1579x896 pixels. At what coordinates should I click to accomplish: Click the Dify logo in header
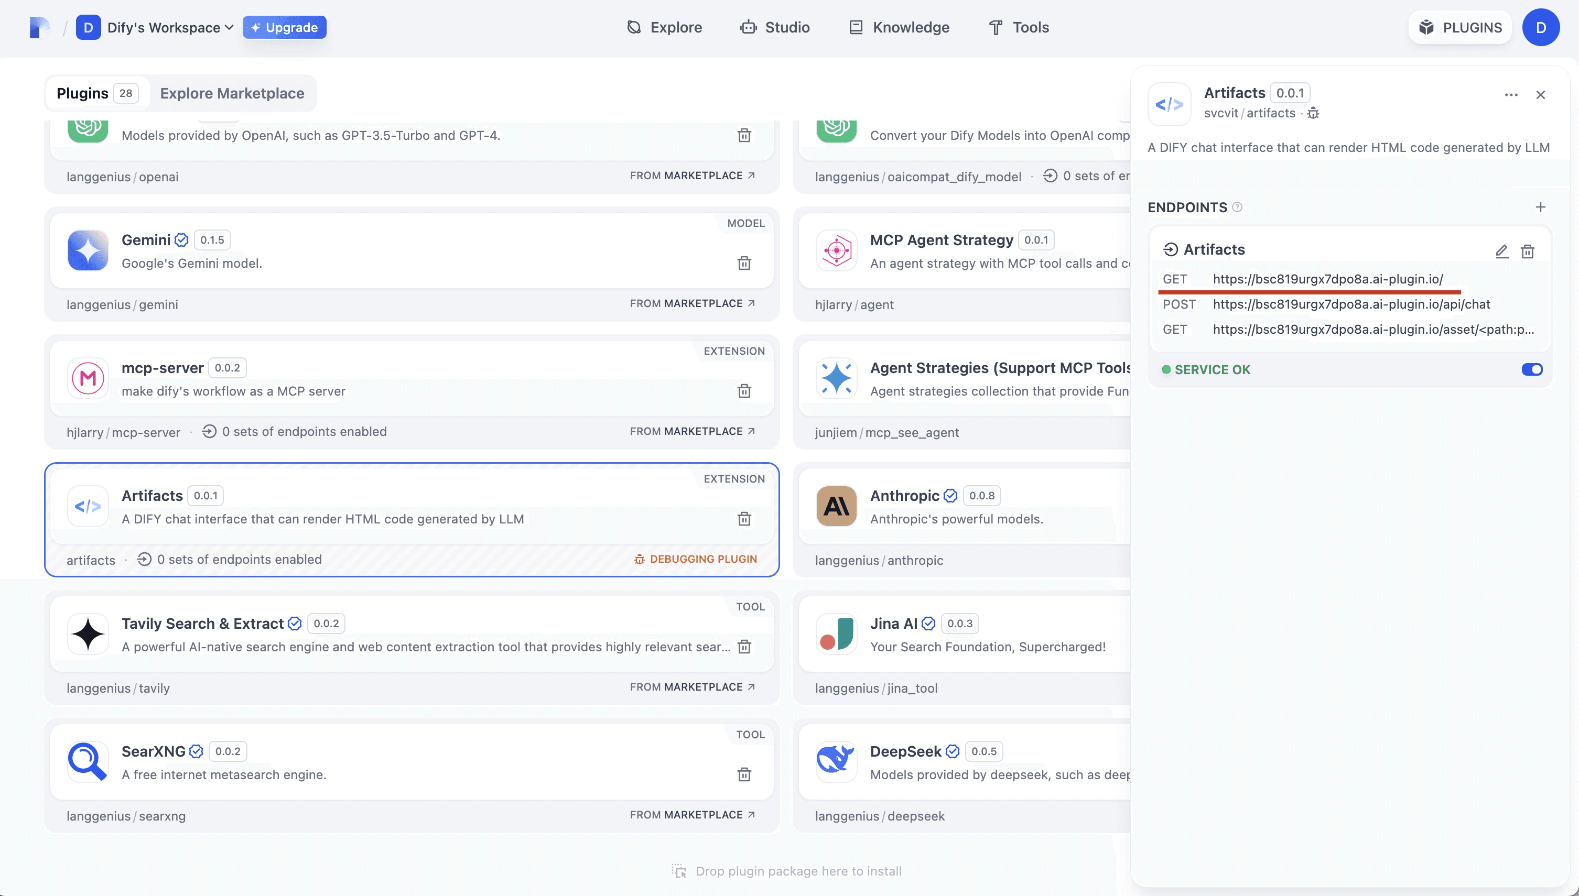tap(39, 28)
